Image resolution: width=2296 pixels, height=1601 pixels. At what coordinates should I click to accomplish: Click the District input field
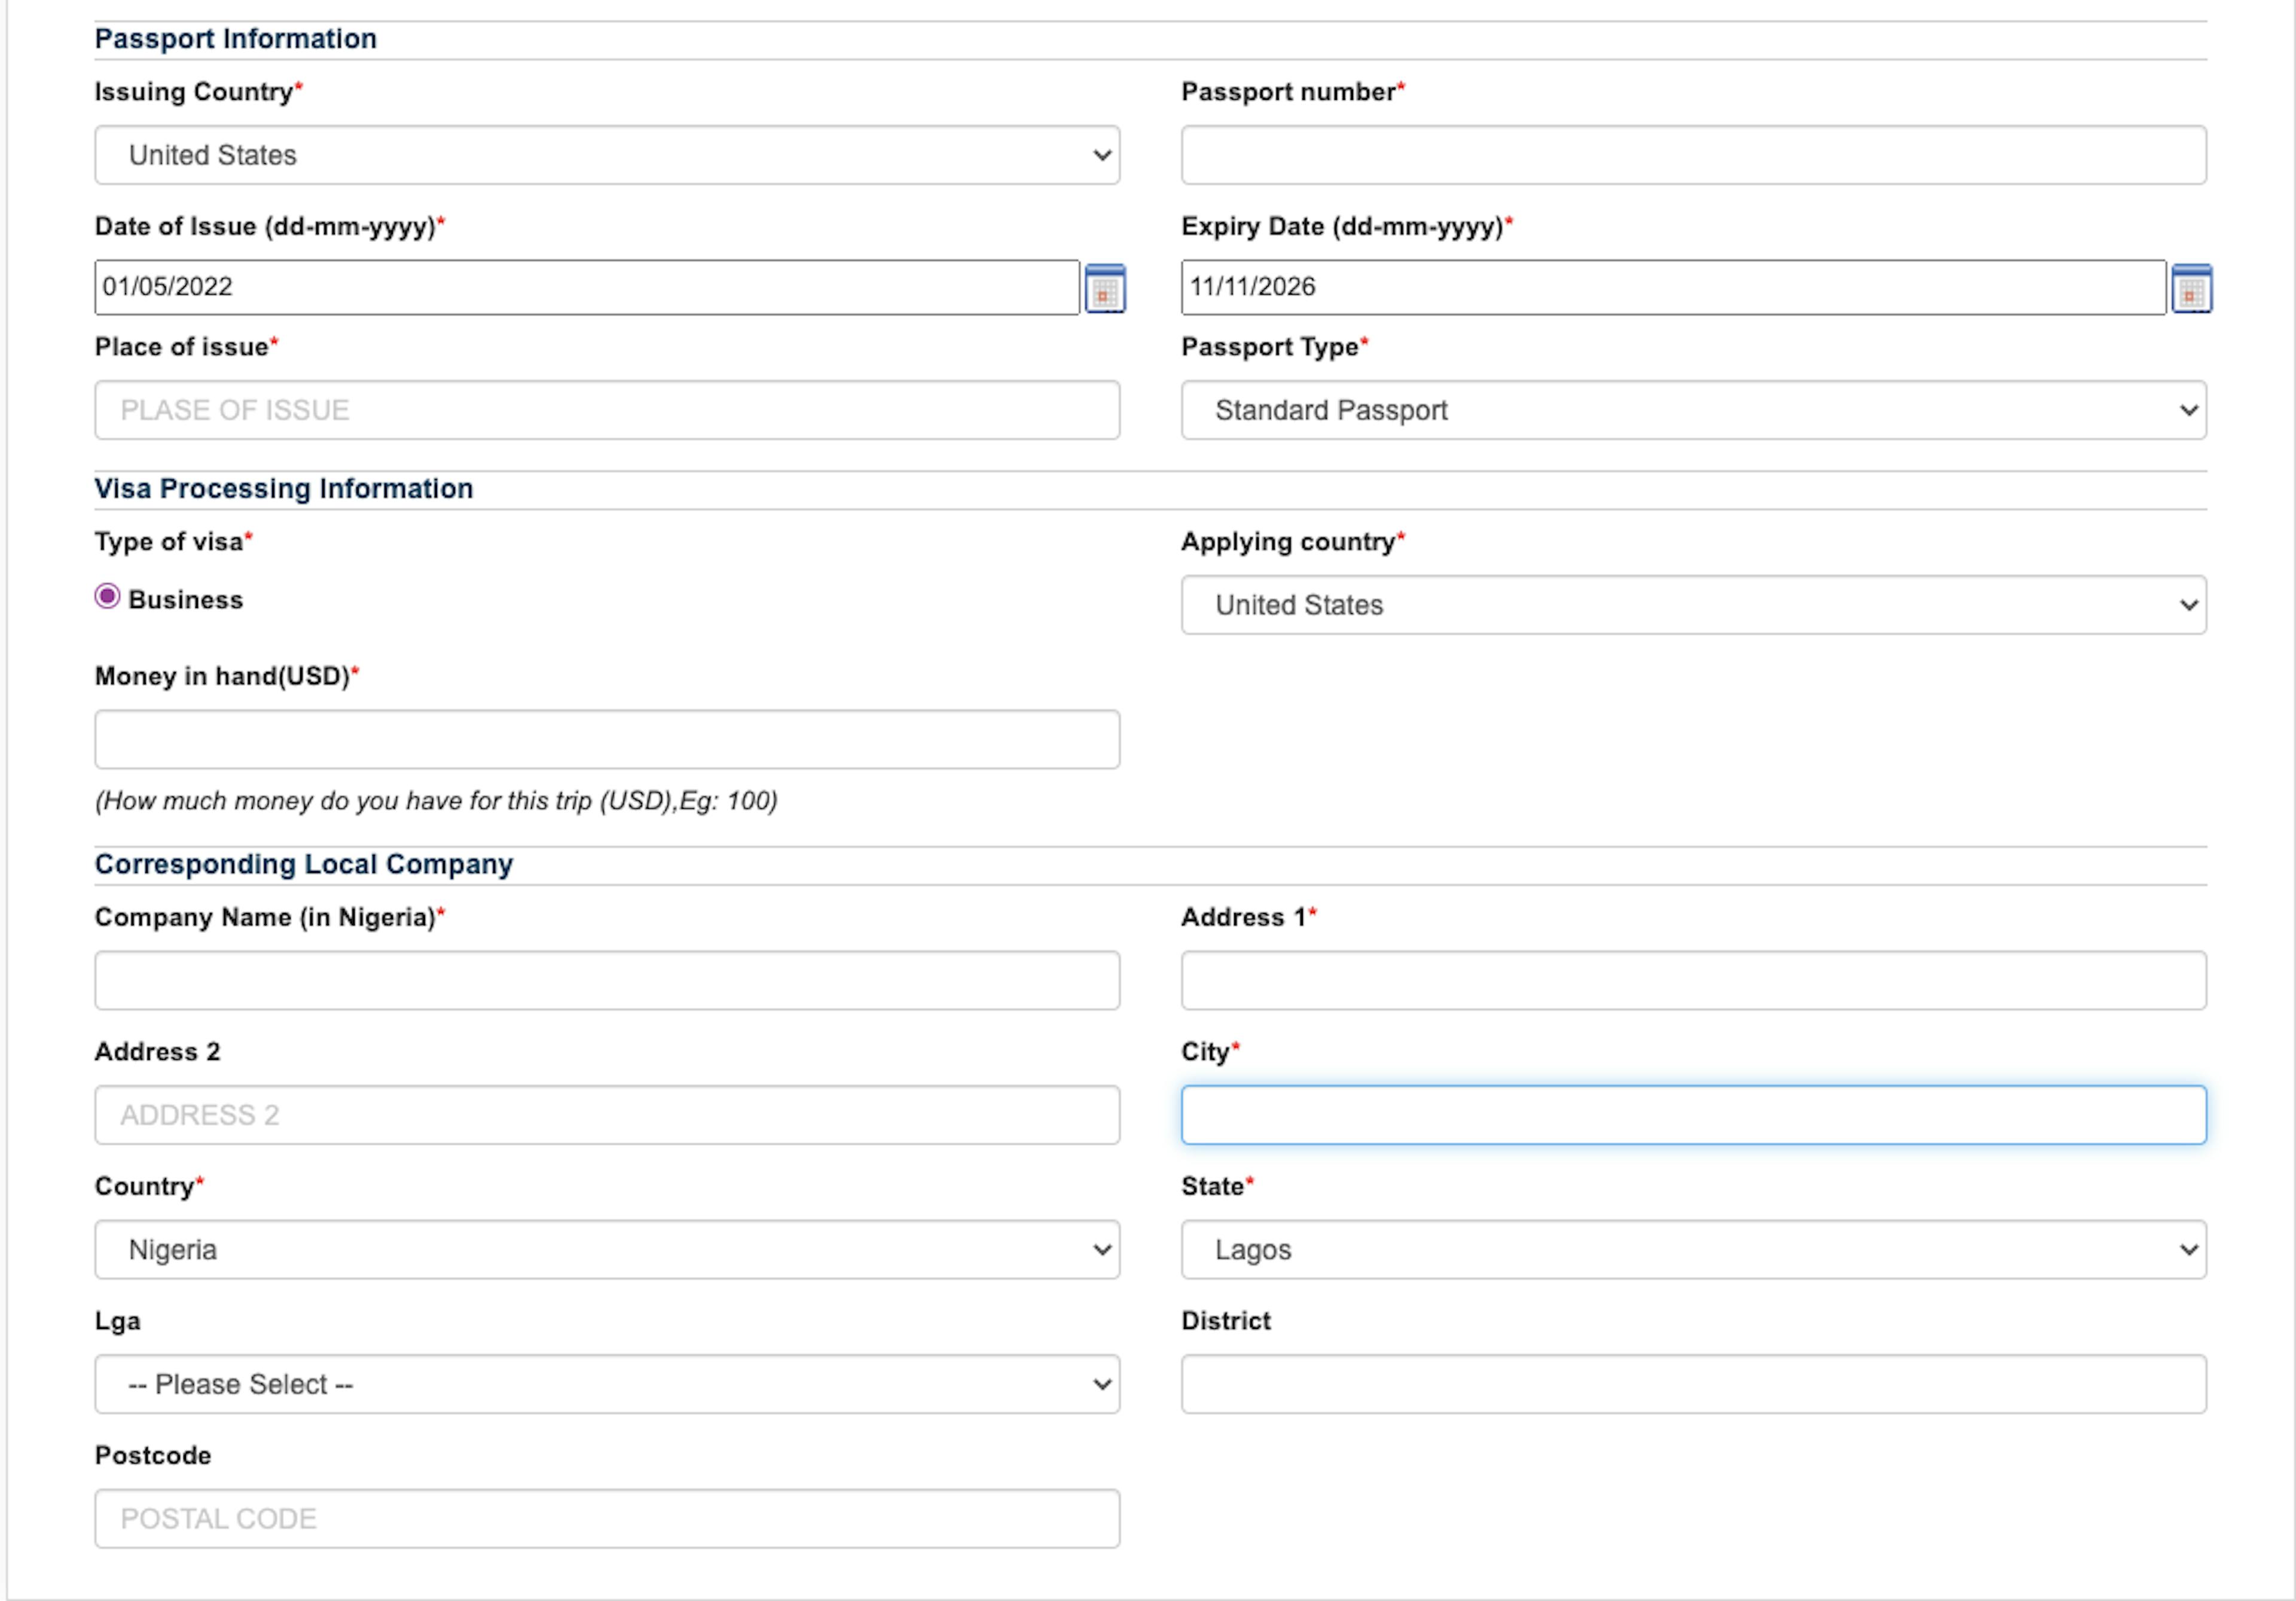(x=1693, y=1385)
